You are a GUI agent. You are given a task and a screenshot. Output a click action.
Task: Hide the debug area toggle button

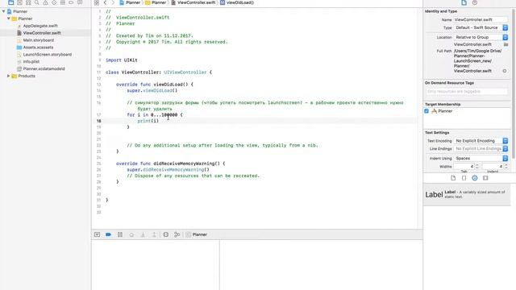97,234
